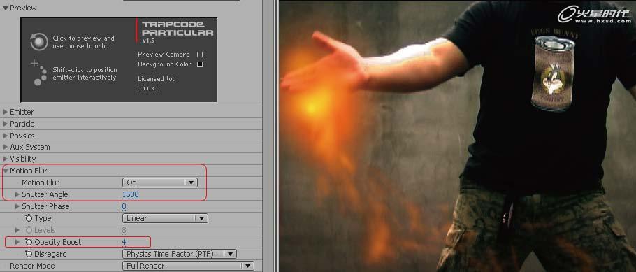The height and width of the screenshot is (272, 636).
Task: Click the 'linxi' license name
Action: pos(148,87)
